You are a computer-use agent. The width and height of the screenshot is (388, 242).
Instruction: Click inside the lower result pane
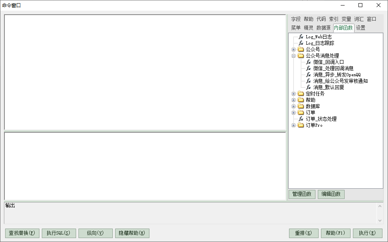tap(145, 166)
